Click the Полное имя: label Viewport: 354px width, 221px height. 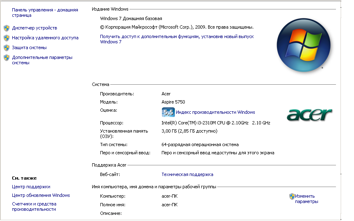(x=113, y=205)
